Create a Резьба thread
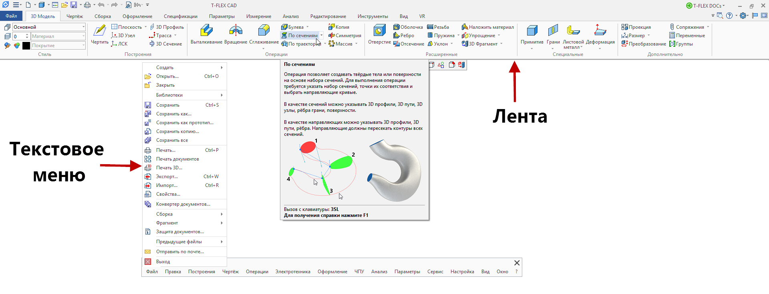Image resolution: width=769 pixels, height=294 pixels. tap(438, 27)
